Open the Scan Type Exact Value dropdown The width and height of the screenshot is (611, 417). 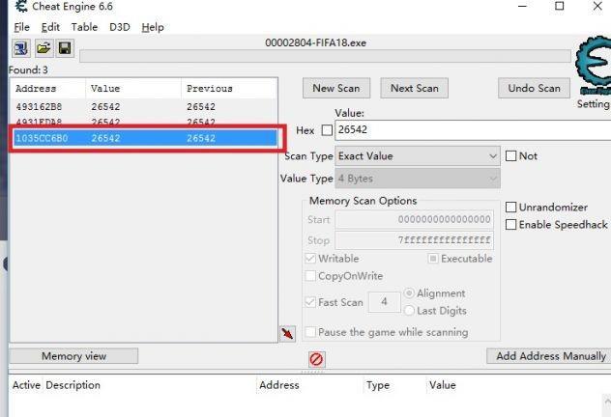[x=418, y=156]
